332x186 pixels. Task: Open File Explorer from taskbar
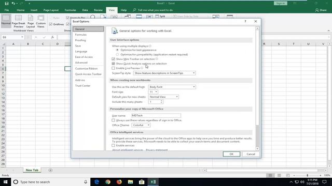[x=130, y=182]
